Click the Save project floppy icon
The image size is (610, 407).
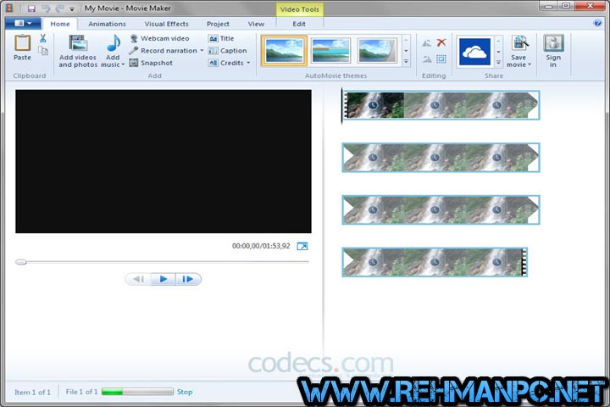tap(31, 8)
